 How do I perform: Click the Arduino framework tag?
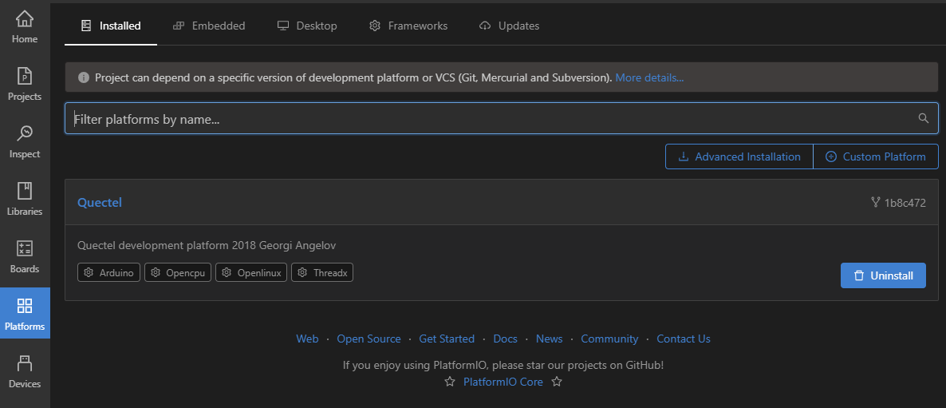(x=109, y=273)
